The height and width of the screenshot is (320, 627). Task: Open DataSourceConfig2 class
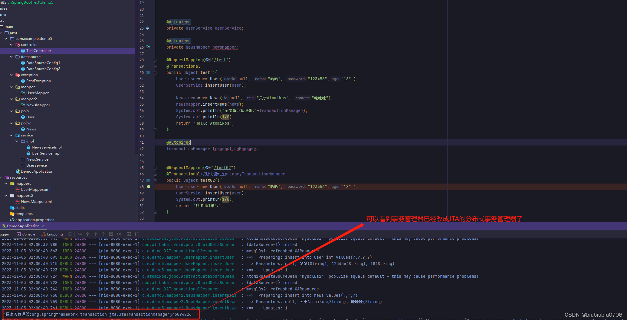click(43, 69)
